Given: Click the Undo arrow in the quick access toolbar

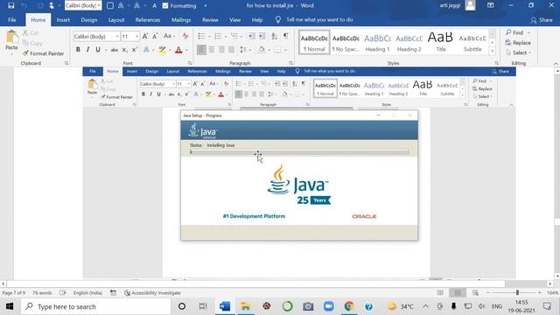Looking at the screenshot, I should tap(24, 5).
